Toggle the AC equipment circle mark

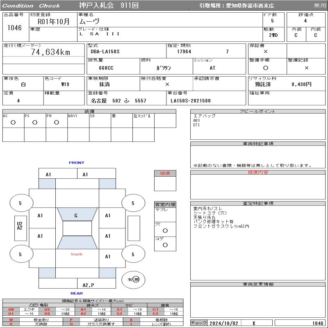click(x=13, y=122)
